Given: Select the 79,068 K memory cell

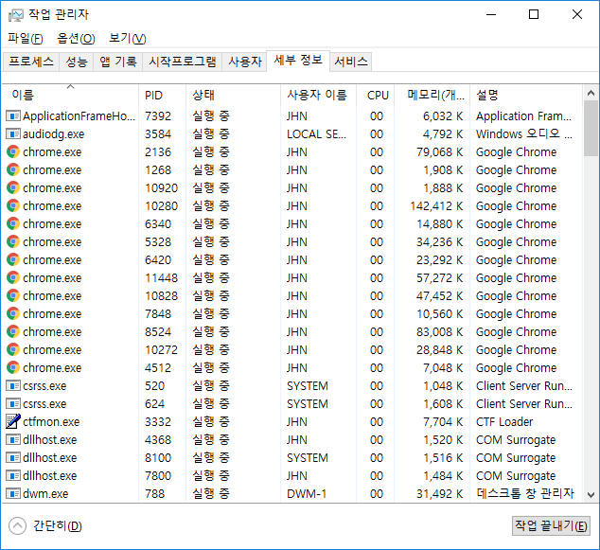Looking at the screenshot, I should (440, 152).
